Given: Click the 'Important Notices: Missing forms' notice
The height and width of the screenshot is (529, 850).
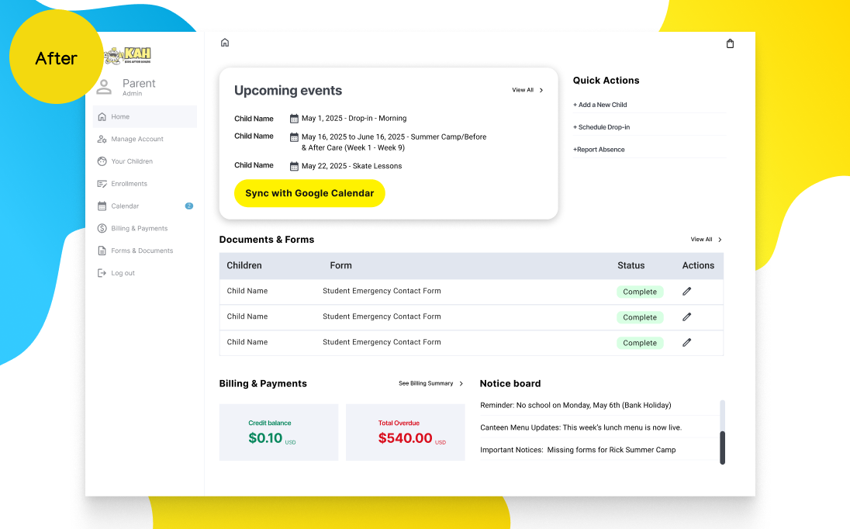Looking at the screenshot, I should [578, 450].
